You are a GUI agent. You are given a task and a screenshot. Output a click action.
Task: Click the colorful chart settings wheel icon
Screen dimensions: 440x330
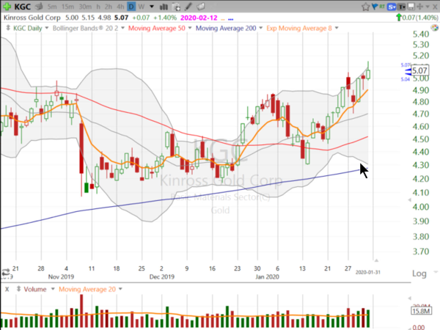[x=434, y=28]
